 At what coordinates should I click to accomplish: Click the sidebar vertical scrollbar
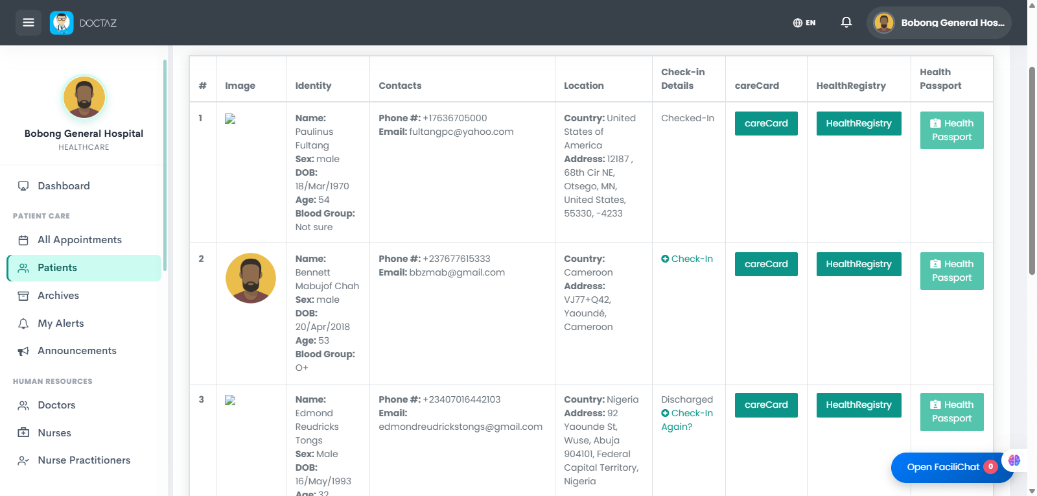coord(165,165)
